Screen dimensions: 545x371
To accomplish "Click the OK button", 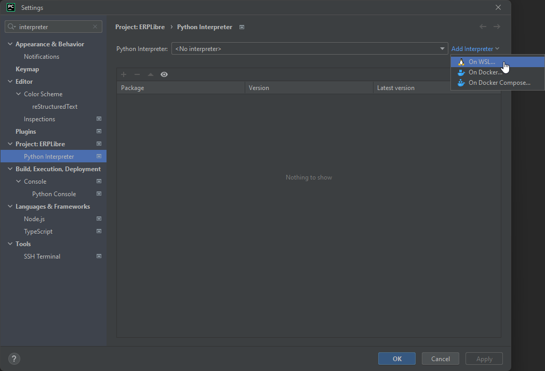I will coord(396,359).
